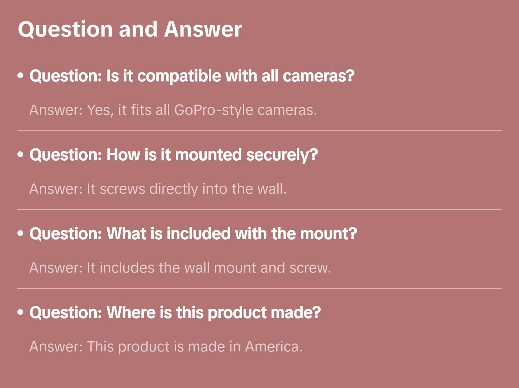Click the bullet beside "What is included" question
This screenshot has height=388, width=519.
(21, 233)
